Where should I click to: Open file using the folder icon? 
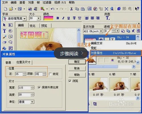pos(11,9)
